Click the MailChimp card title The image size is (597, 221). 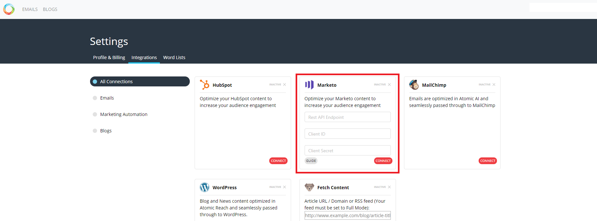(434, 85)
